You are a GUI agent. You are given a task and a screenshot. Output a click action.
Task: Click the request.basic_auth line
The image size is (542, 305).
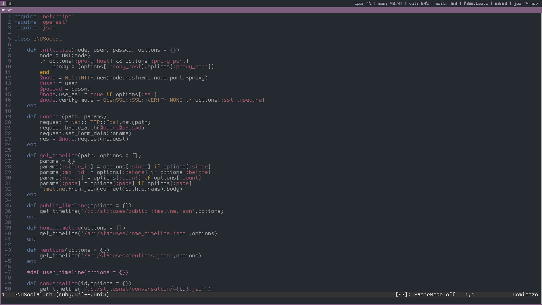pyautogui.click(x=92, y=127)
